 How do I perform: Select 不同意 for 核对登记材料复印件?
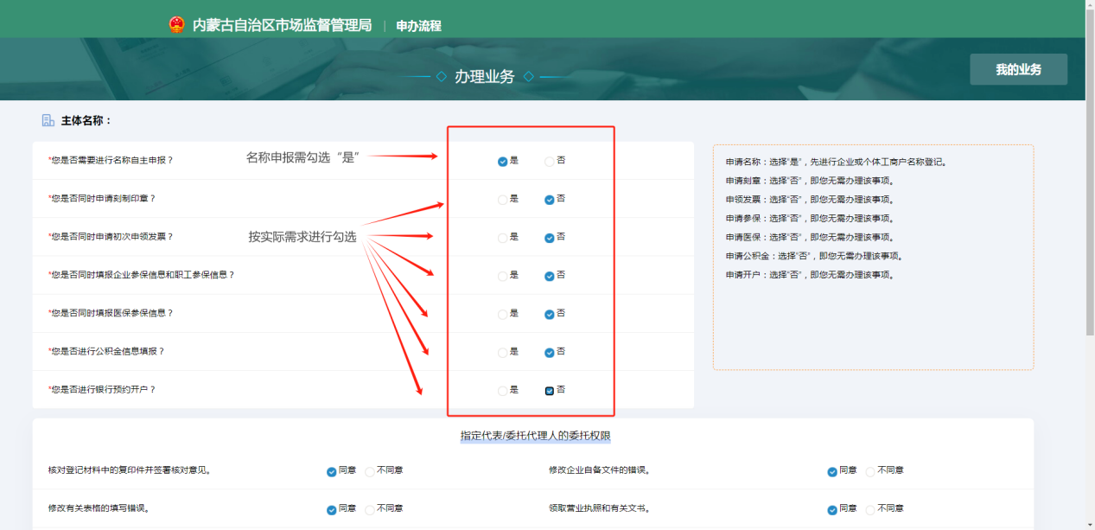pyautogui.click(x=370, y=472)
